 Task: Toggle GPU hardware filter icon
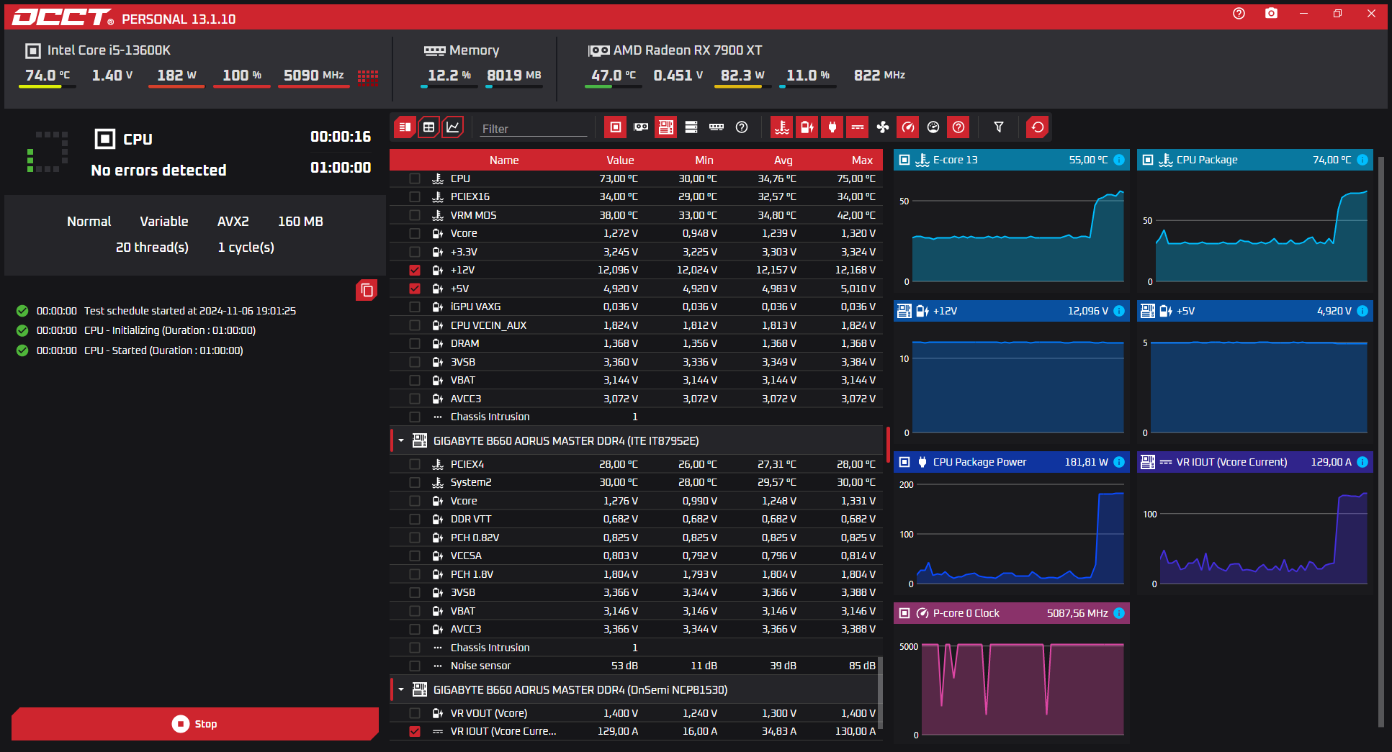point(640,127)
